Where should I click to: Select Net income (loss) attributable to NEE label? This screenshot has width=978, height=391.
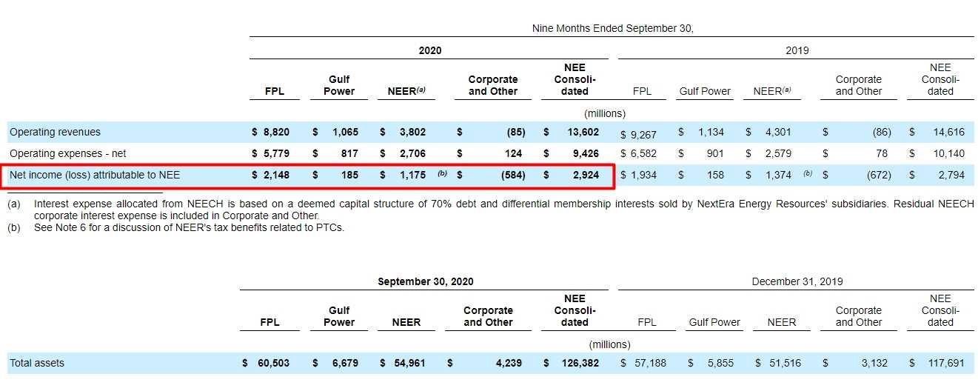pyautogui.click(x=95, y=176)
